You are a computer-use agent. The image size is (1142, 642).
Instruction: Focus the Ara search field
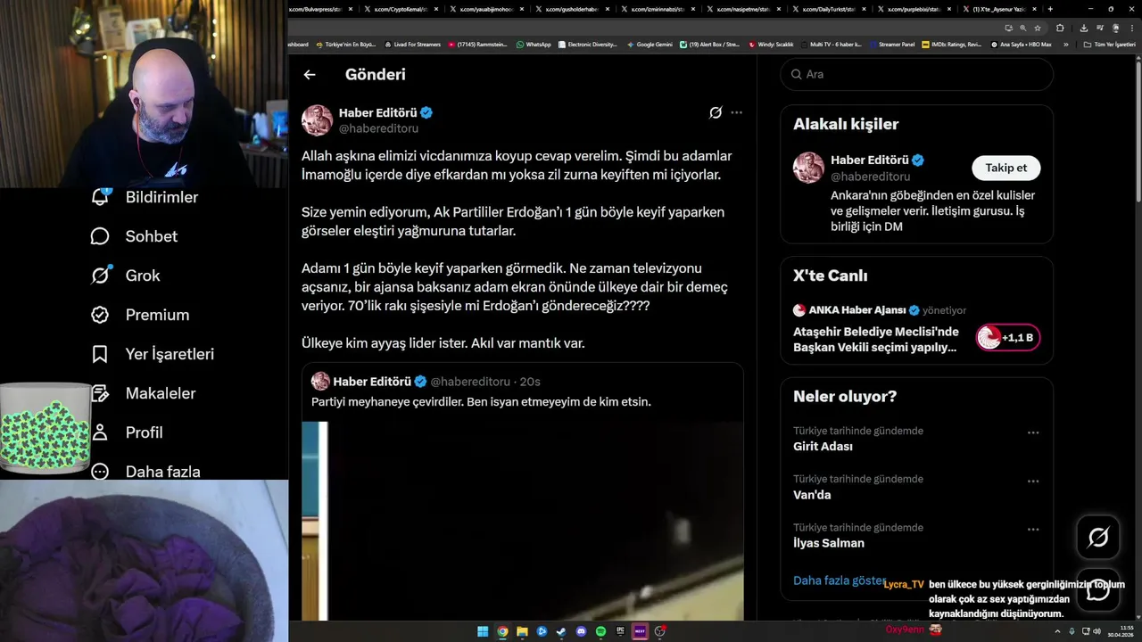click(x=917, y=74)
